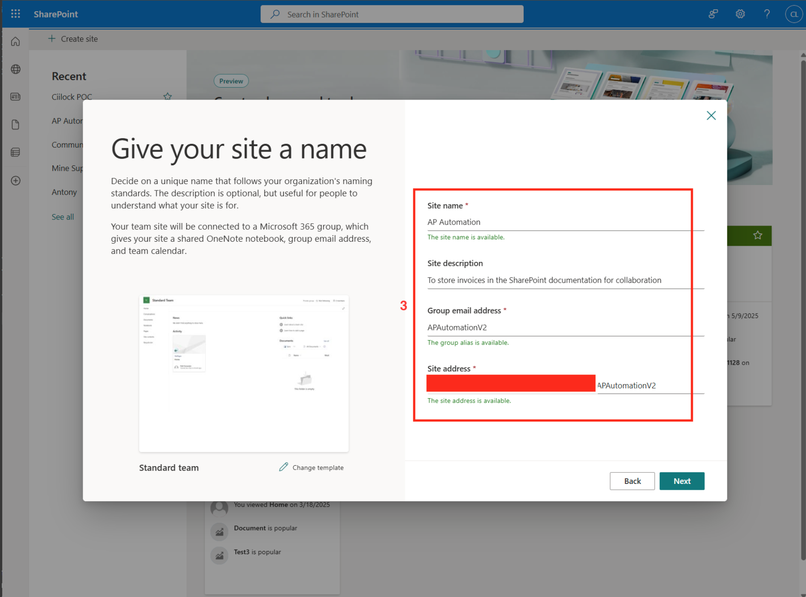Click the Site description field

(565, 280)
